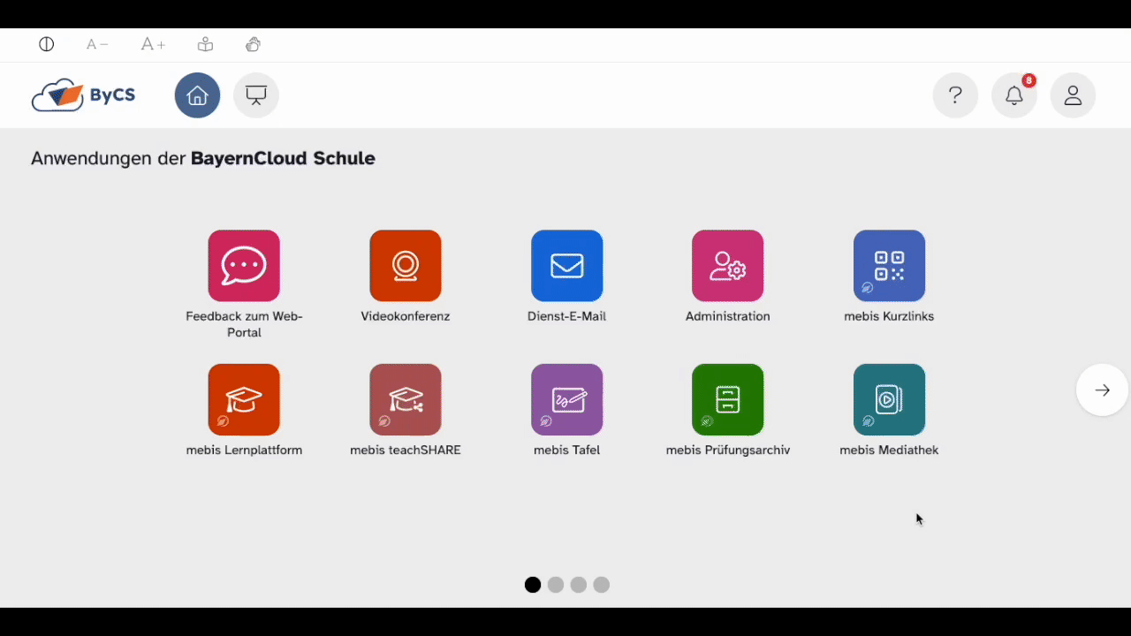Decrease font size with A− button

[x=97, y=44]
